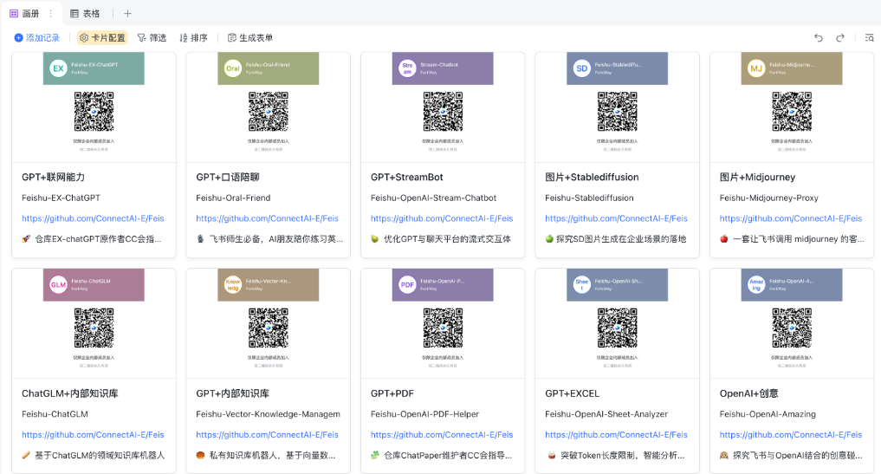Click 生成表单 to generate a form

tap(250, 37)
